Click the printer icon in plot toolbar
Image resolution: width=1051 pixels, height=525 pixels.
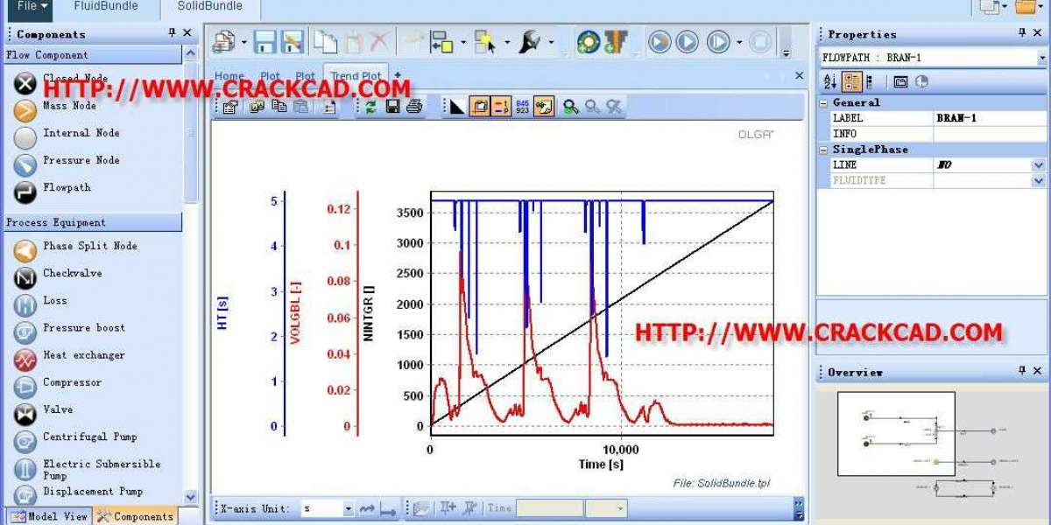pyautogui.click(x=414, y=107)
